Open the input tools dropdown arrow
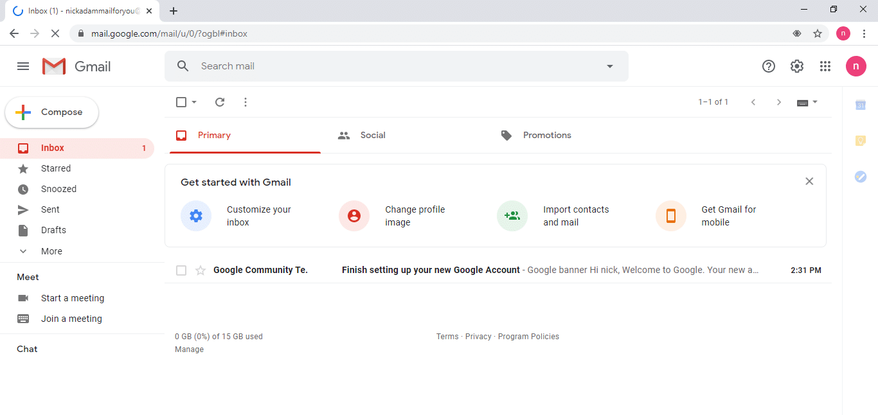Viewport: 878px width, 415px height. 815,102
